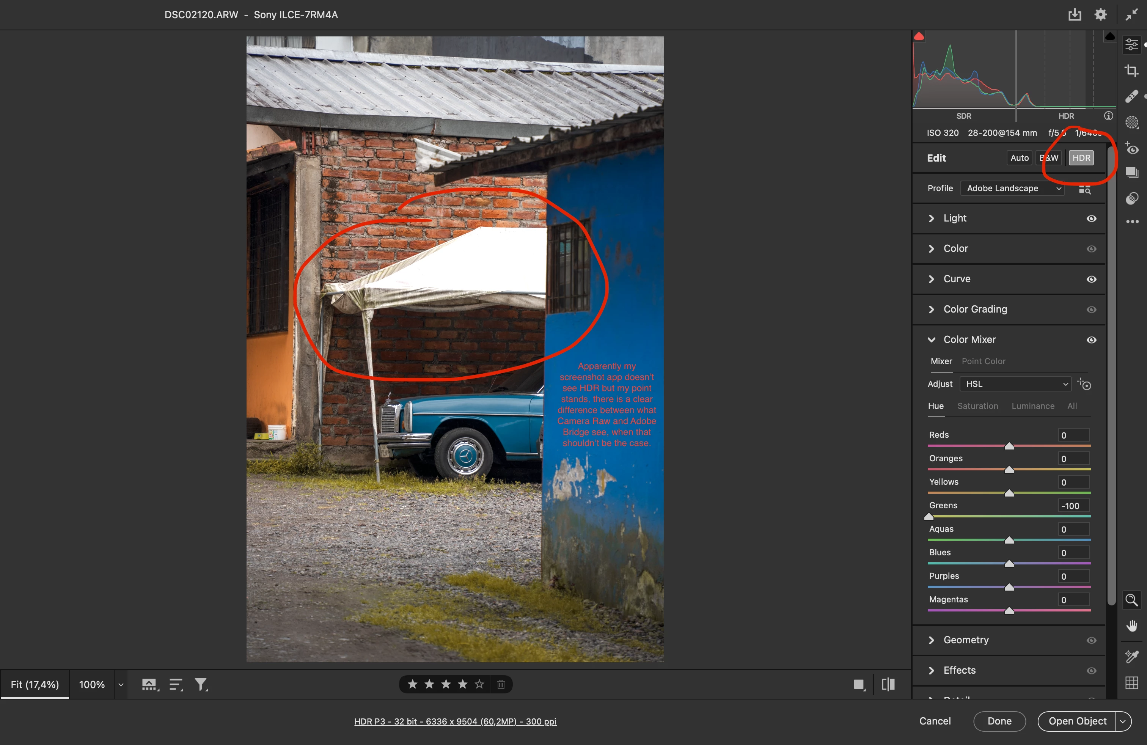Click the Greens hue slider handle
The height and width of the screenshot is (745, 1147).
(x=929, y=517)
